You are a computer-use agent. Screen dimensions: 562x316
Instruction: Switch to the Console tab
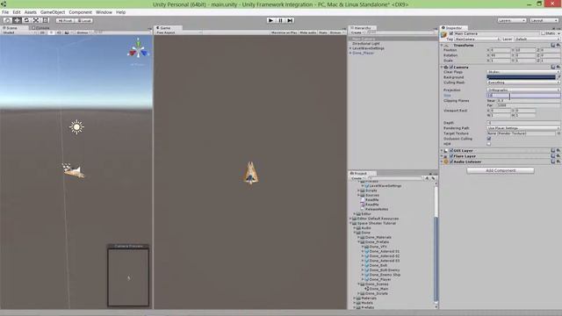tap(41, 27)
